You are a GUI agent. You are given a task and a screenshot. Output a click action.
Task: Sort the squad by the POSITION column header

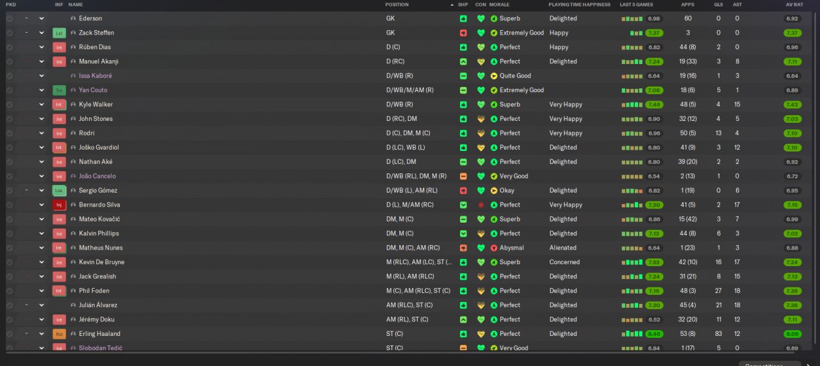click(x=397, y=4)
